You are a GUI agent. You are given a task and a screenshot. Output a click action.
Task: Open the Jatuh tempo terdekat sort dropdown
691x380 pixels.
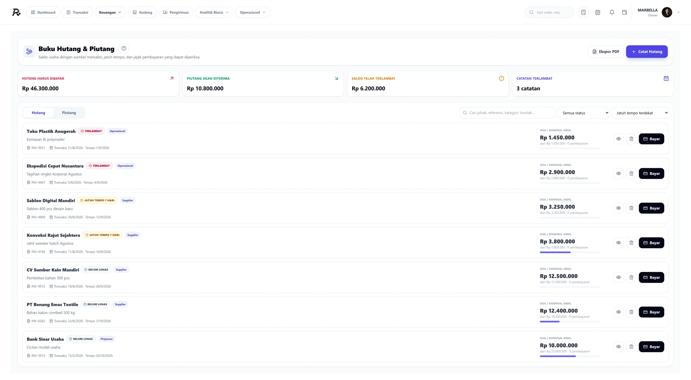[x=640, y=113]
